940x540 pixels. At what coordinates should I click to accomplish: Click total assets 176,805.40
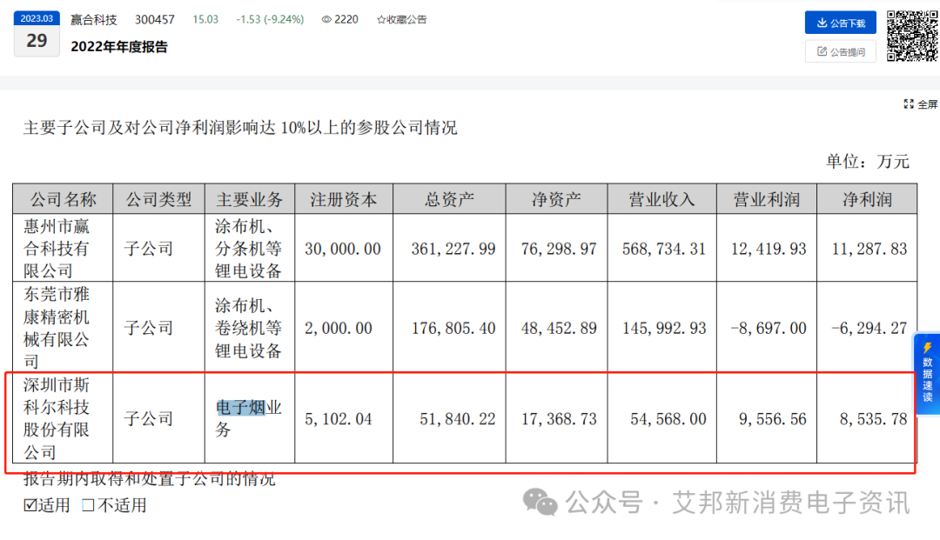[x=453, y=328]
